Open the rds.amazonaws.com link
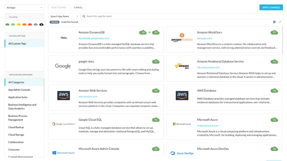 click(x=208, y=67)
